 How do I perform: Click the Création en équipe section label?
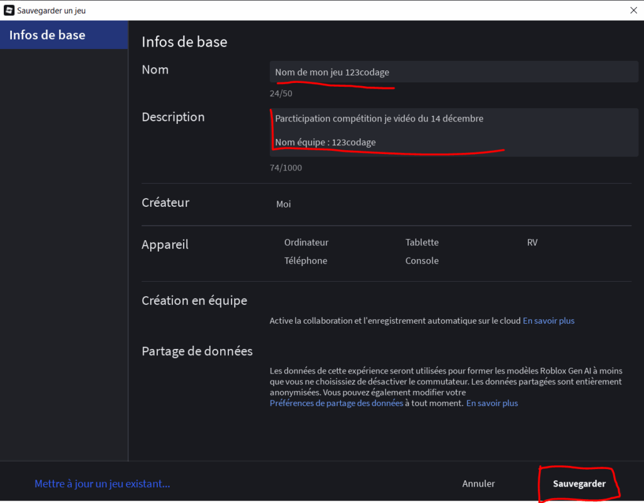coord(194,301)
